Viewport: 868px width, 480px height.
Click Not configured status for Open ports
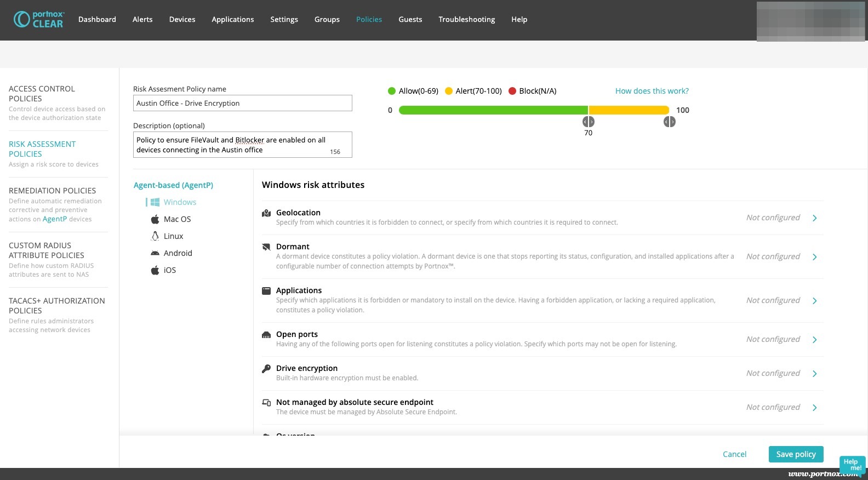tap(773, 339)
